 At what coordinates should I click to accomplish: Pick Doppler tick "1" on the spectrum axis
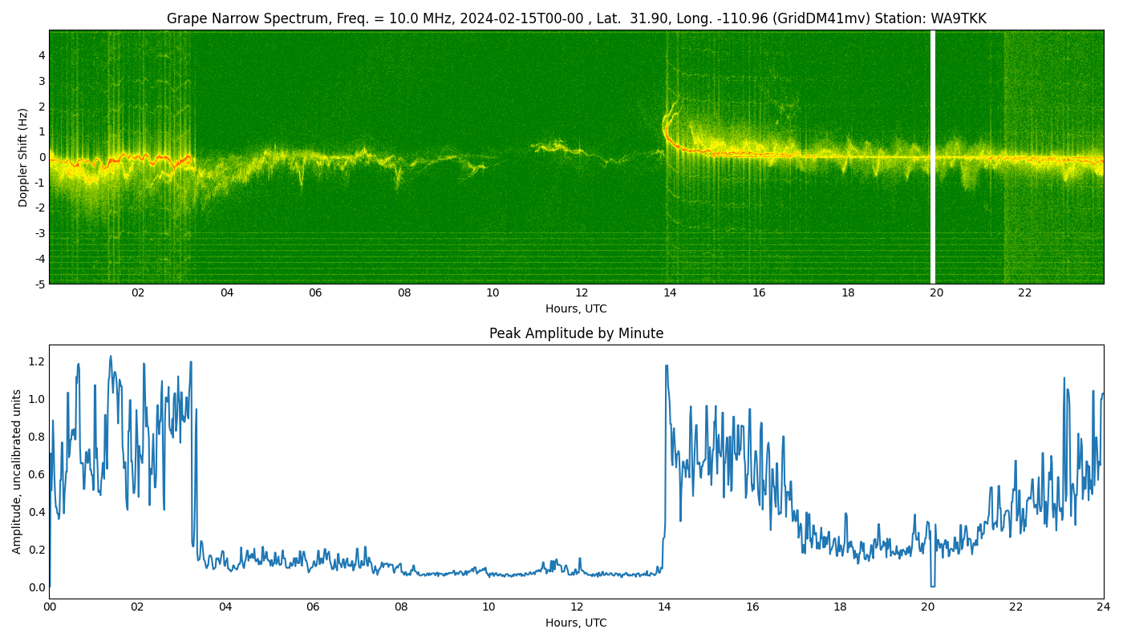tap(42, 131)
